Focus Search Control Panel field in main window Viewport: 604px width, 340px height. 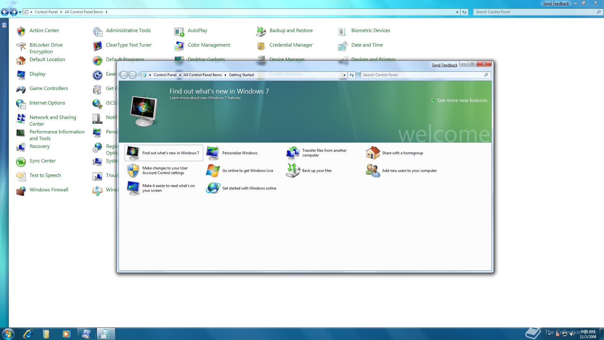point(535,12)
